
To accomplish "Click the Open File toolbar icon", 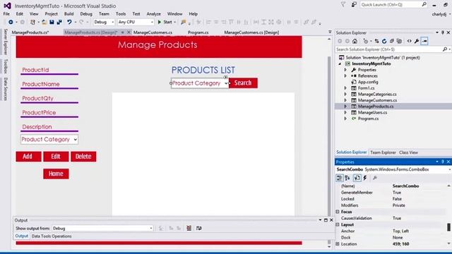I will click(x=44, y=22).
